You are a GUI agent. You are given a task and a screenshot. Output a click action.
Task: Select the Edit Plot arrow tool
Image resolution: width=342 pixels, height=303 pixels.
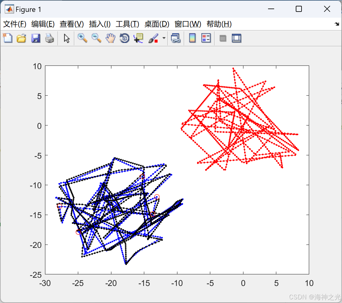[67, 38]
